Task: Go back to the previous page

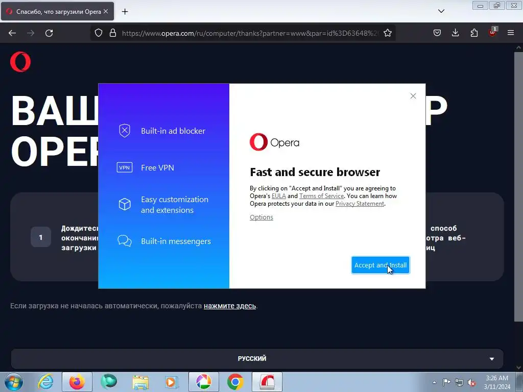Action: pyautogui.click(x=12, y=33)
